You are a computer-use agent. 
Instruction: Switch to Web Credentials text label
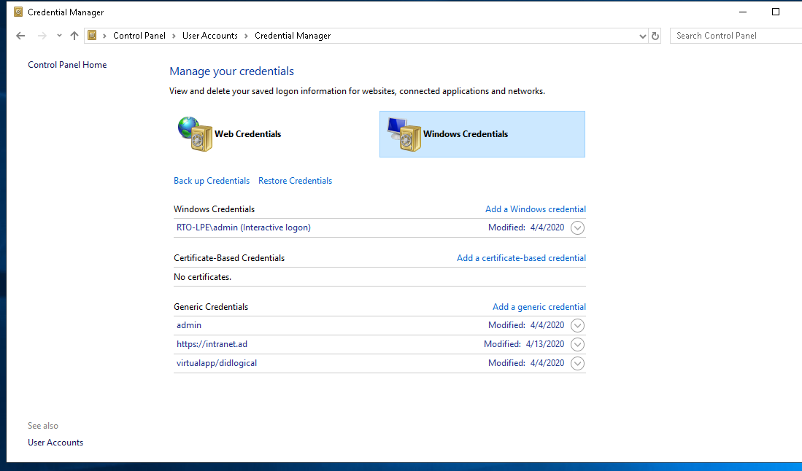coord(247,134)
